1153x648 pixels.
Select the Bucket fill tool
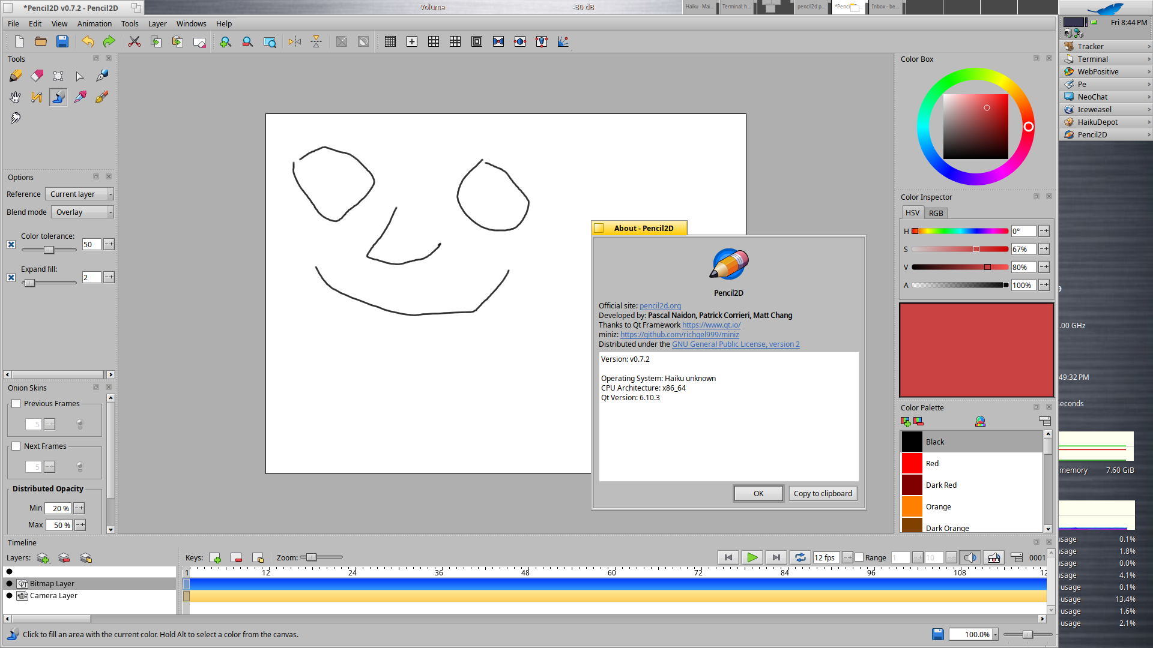click(58, 97)
